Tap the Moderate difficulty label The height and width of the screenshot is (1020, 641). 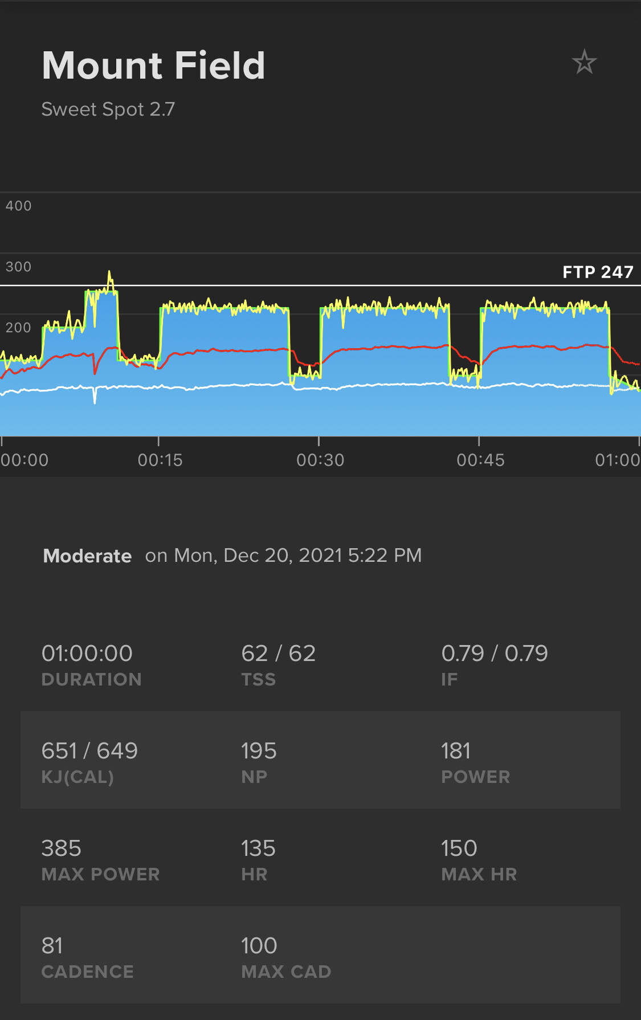pos(87,556)
